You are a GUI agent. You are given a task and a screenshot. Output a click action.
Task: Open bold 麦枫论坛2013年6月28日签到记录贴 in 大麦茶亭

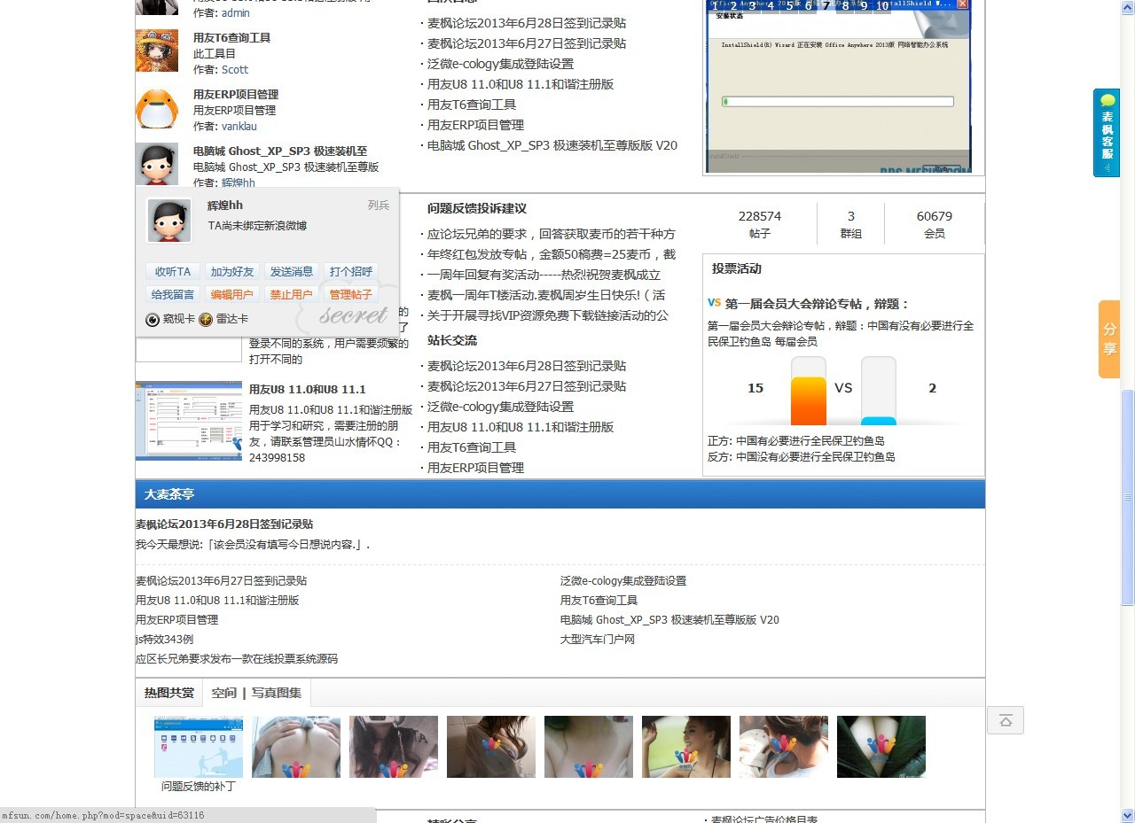coord(224,524)
